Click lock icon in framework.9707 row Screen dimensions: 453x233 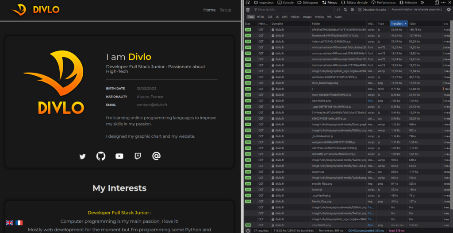pyautogui.click(x=273, y=35)
